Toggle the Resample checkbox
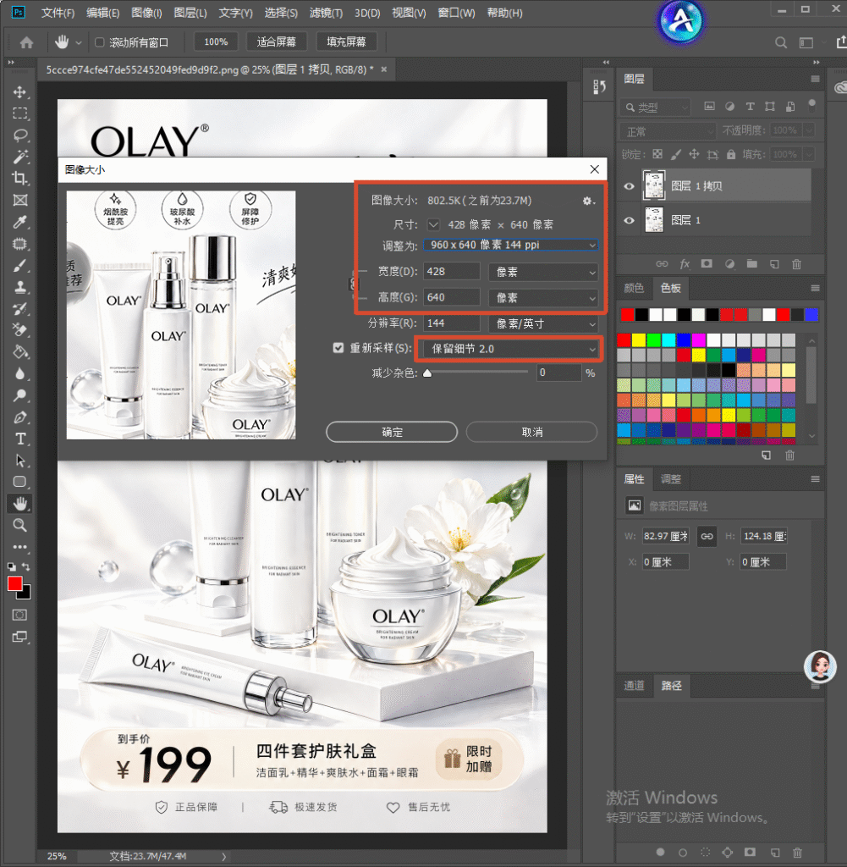This screenshot has height=867, width=847. [x=338, y=348]
